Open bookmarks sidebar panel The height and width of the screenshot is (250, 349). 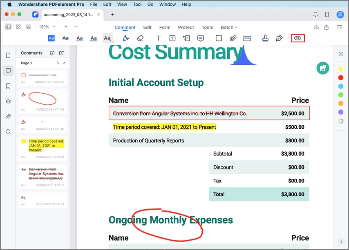tap(8, 86)
